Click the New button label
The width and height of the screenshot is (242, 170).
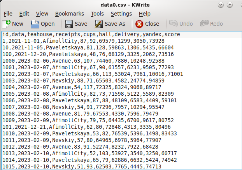click(18, 24)
